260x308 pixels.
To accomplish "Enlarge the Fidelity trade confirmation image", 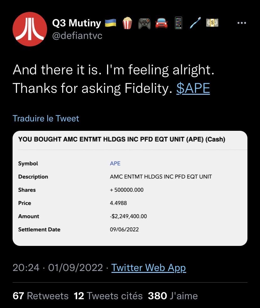I will tap(130, 188).
